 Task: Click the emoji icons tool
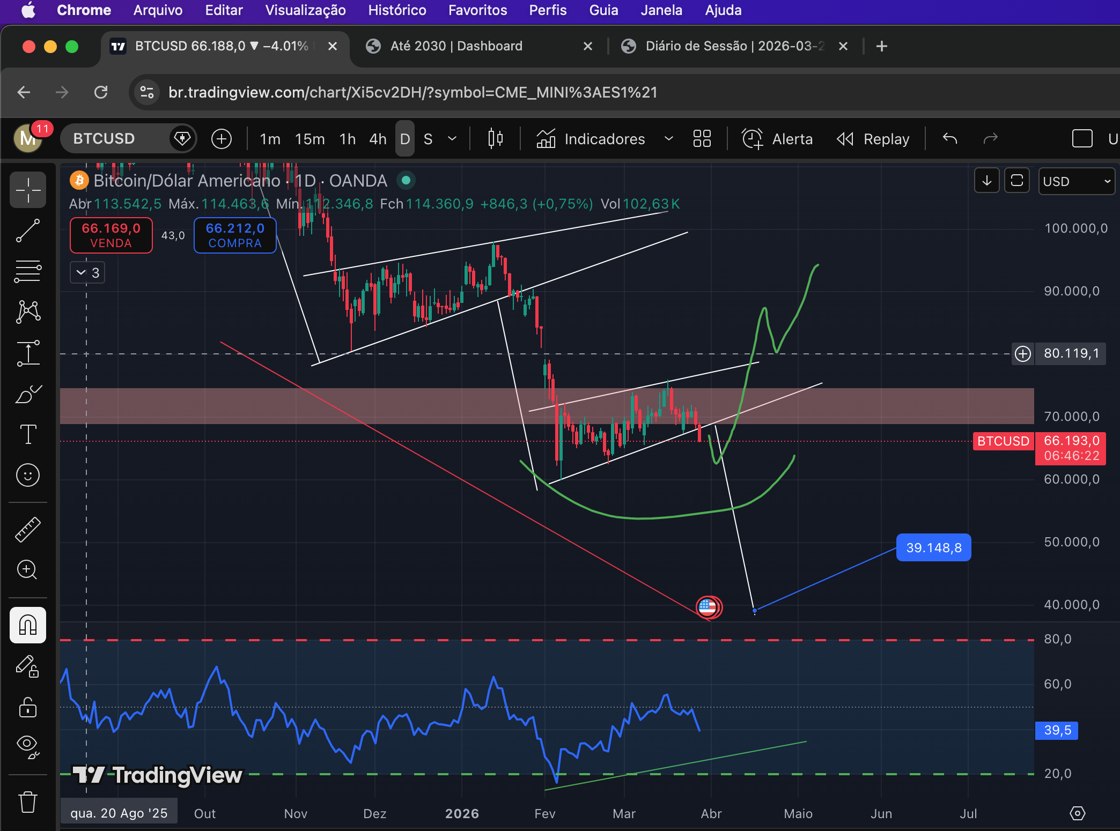tap(28, 475)
